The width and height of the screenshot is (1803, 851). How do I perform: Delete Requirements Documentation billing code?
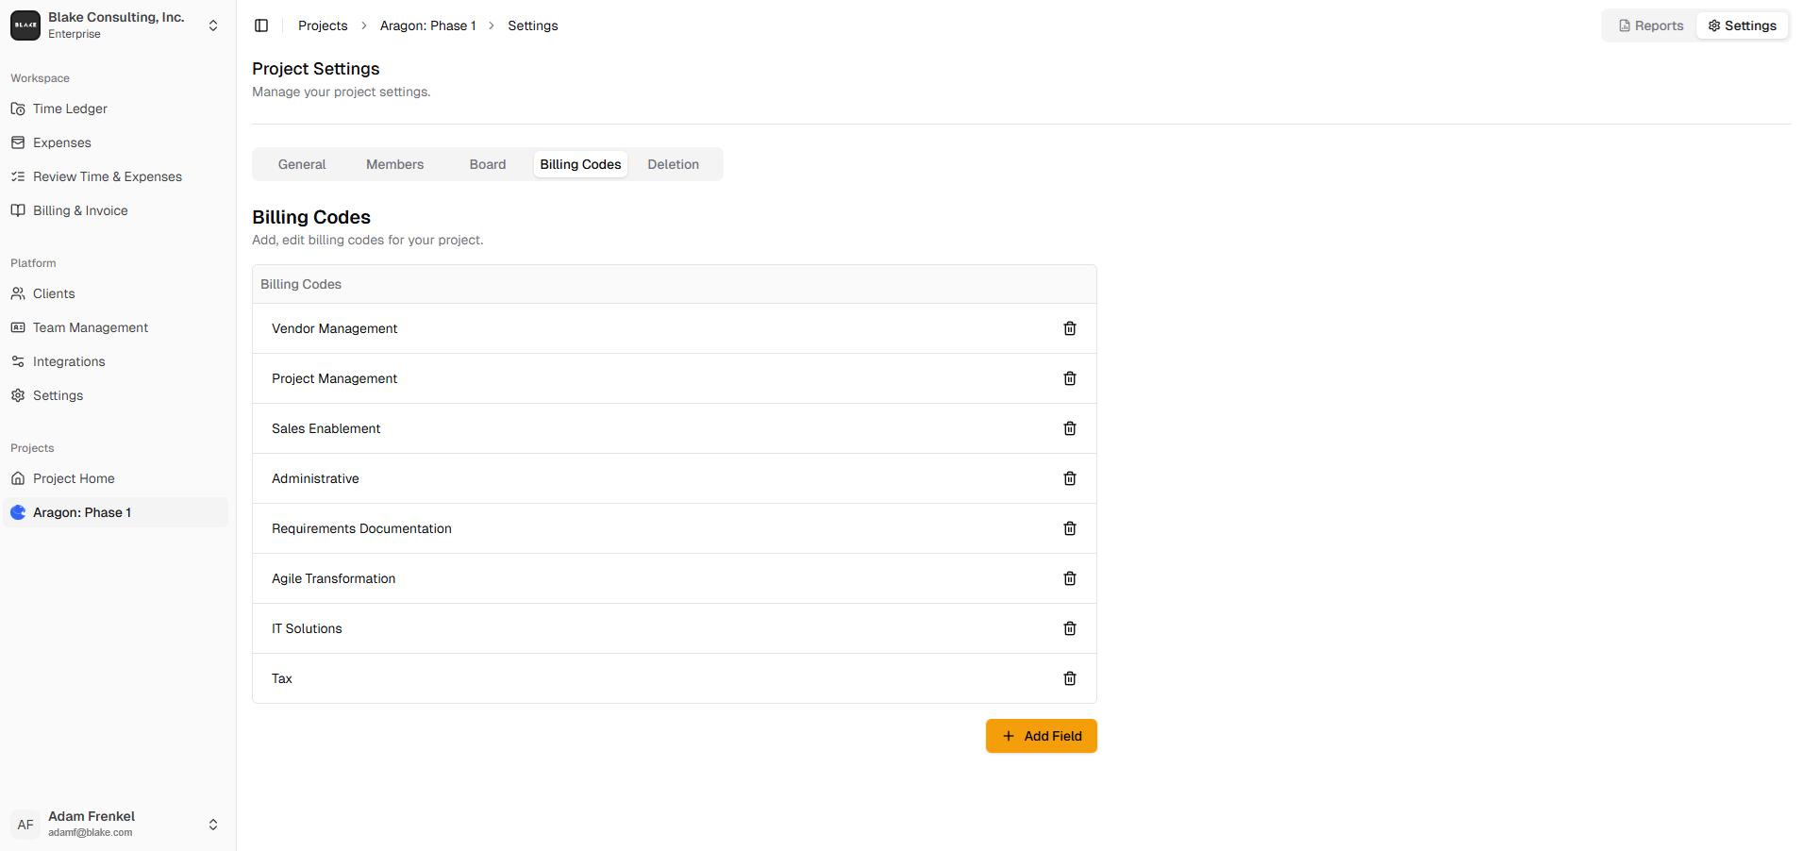1070,528
